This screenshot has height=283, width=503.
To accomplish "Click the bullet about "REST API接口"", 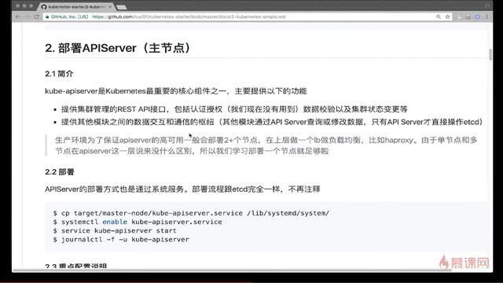I will coord(234,109).
